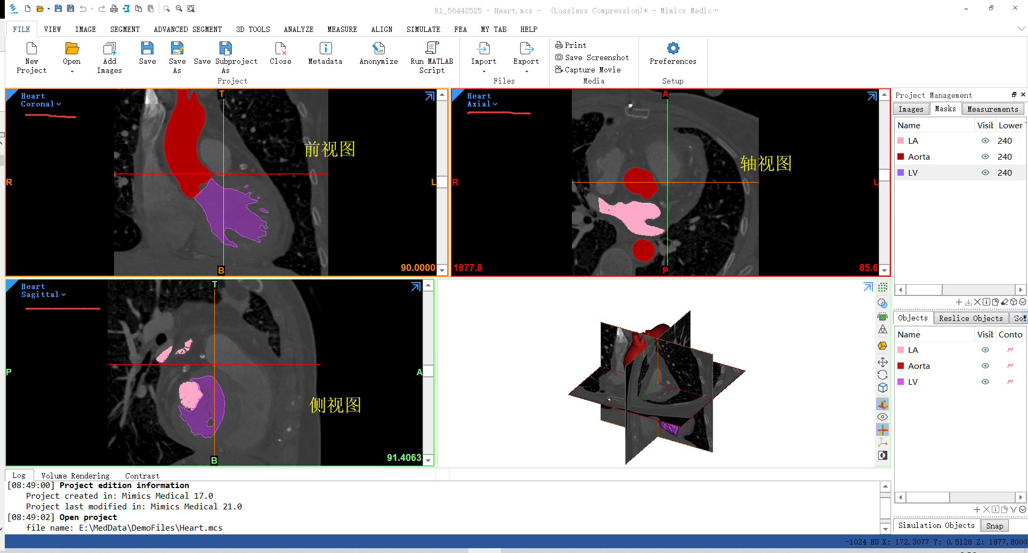Click zoom to fit icon in quick toolbar

pos(191,9)
